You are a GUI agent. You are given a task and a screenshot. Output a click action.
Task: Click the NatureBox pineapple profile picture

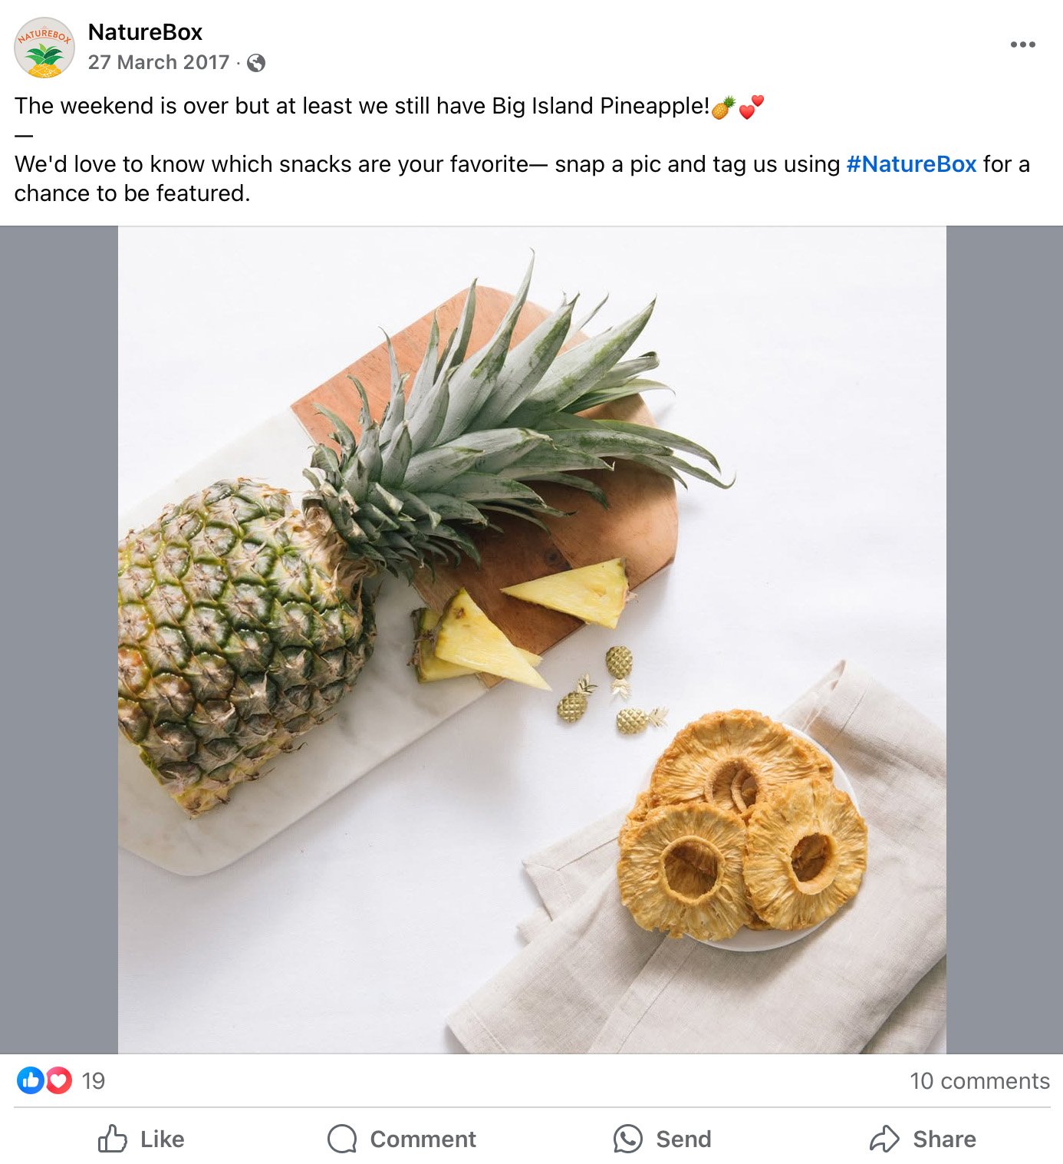pos(42,48)
